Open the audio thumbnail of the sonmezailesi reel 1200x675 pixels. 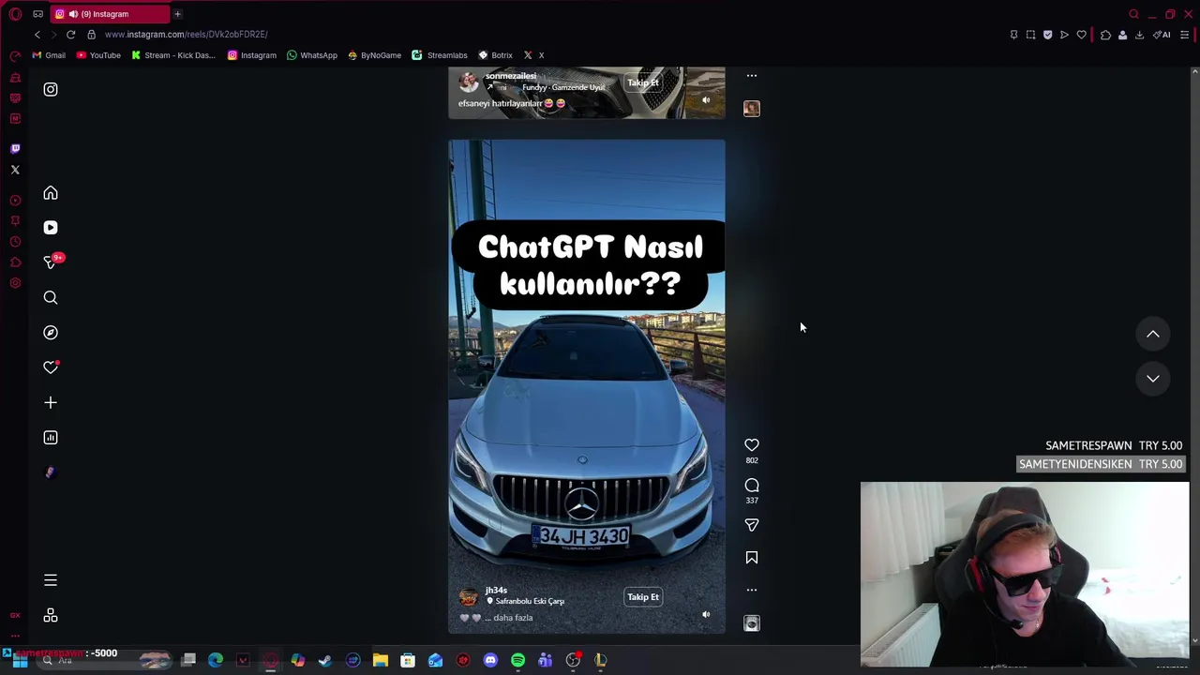[752, 109]
